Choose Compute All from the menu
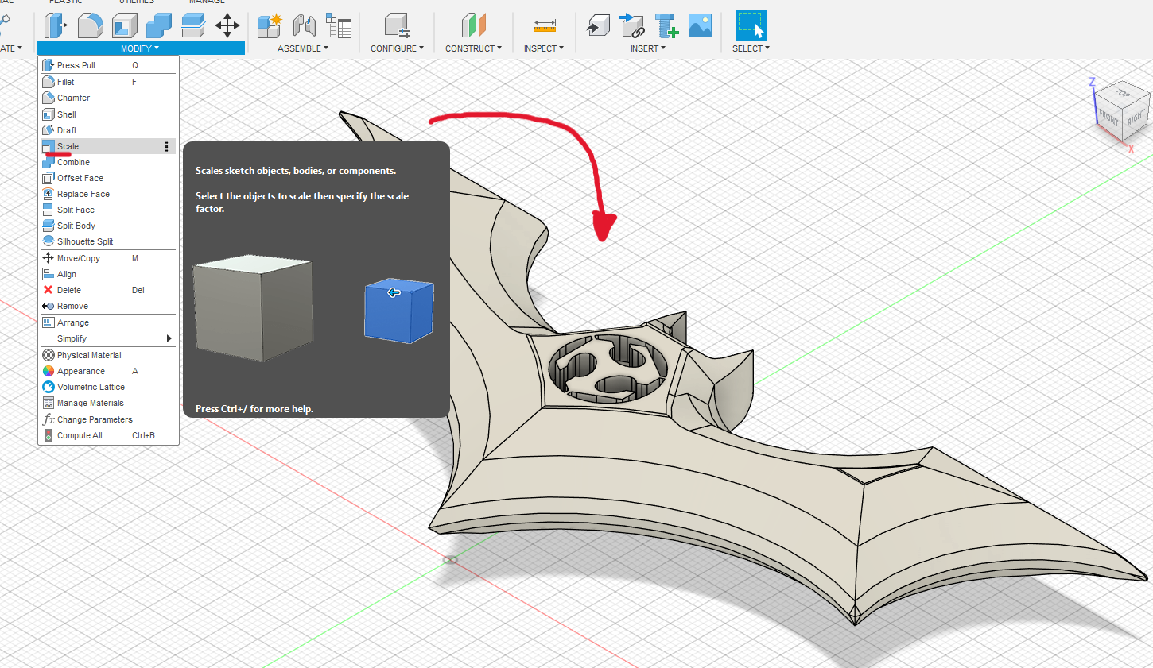 click(107, 435)
